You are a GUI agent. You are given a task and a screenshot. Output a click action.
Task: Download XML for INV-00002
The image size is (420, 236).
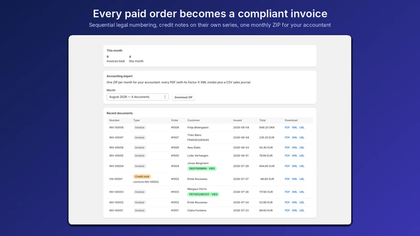click(295, 202)
